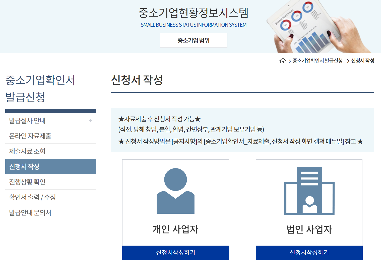This screenshot has width=381, height=274.
Task: Open the 온라인 자료제출 menu item
Action: pyautogui.click(x=50, y=136)
